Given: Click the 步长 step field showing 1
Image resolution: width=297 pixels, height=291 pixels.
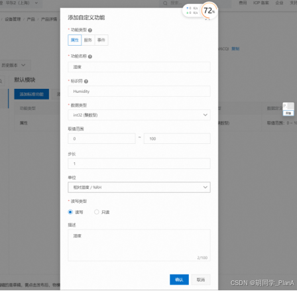Looking at the screenshot, I should click(x=139, y=164).
